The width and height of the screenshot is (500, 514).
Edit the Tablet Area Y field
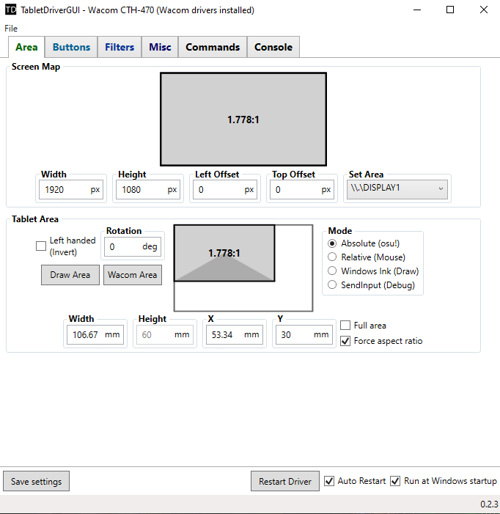304,334
